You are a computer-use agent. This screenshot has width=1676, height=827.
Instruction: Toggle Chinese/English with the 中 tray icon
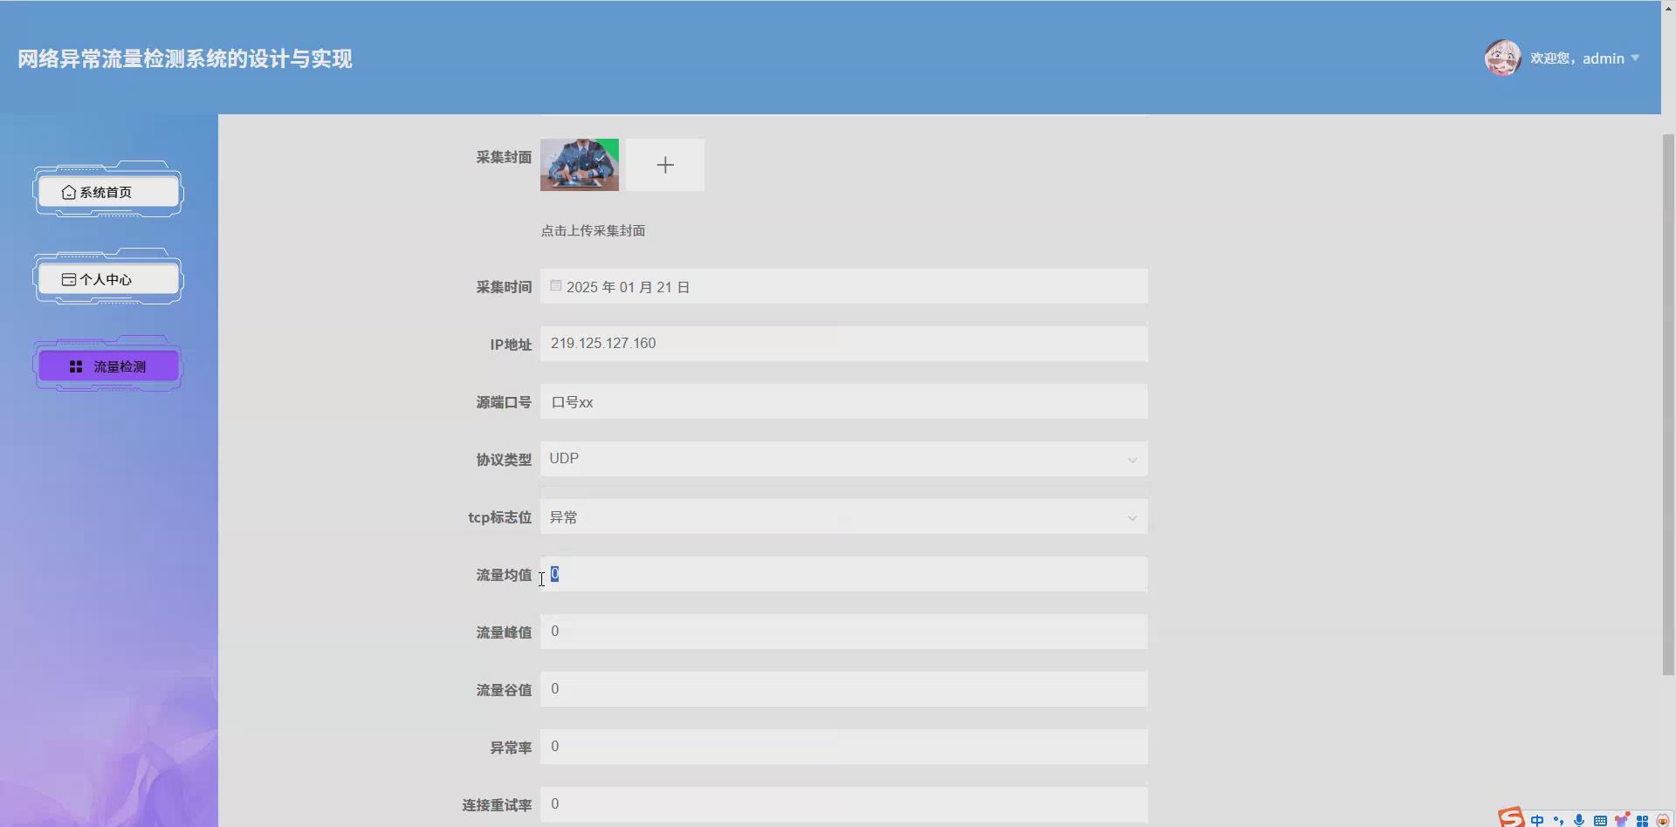1538,820
